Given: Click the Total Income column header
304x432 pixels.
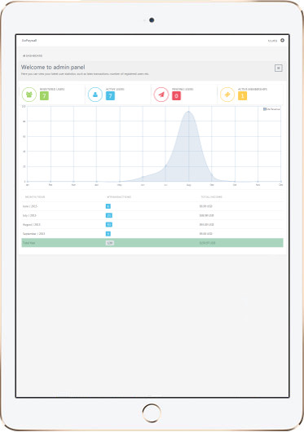Looking at the screenshot, I should (211, 197).
